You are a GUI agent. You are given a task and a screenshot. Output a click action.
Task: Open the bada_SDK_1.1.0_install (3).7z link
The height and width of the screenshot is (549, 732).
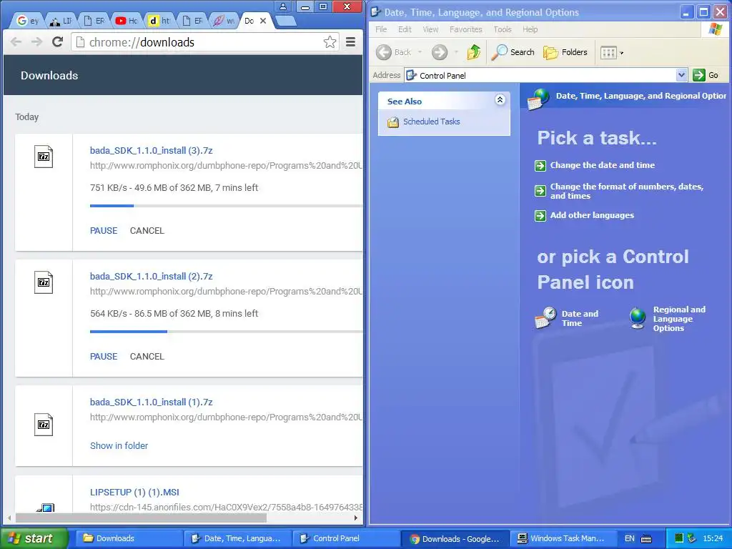pos(152,150)
